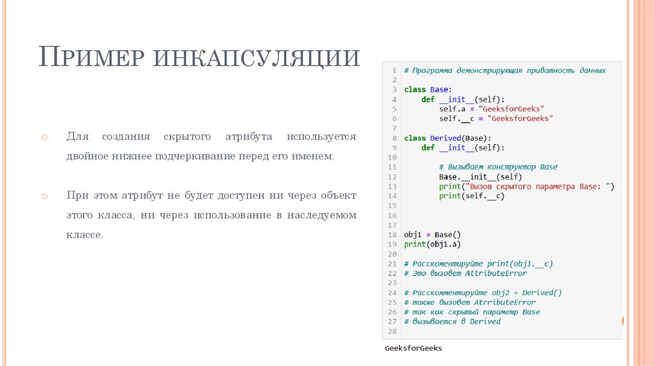The height and width of the screenshot is (366, 654).
Task: Click the code line "obj1 = Base()"
Action: 432,235
